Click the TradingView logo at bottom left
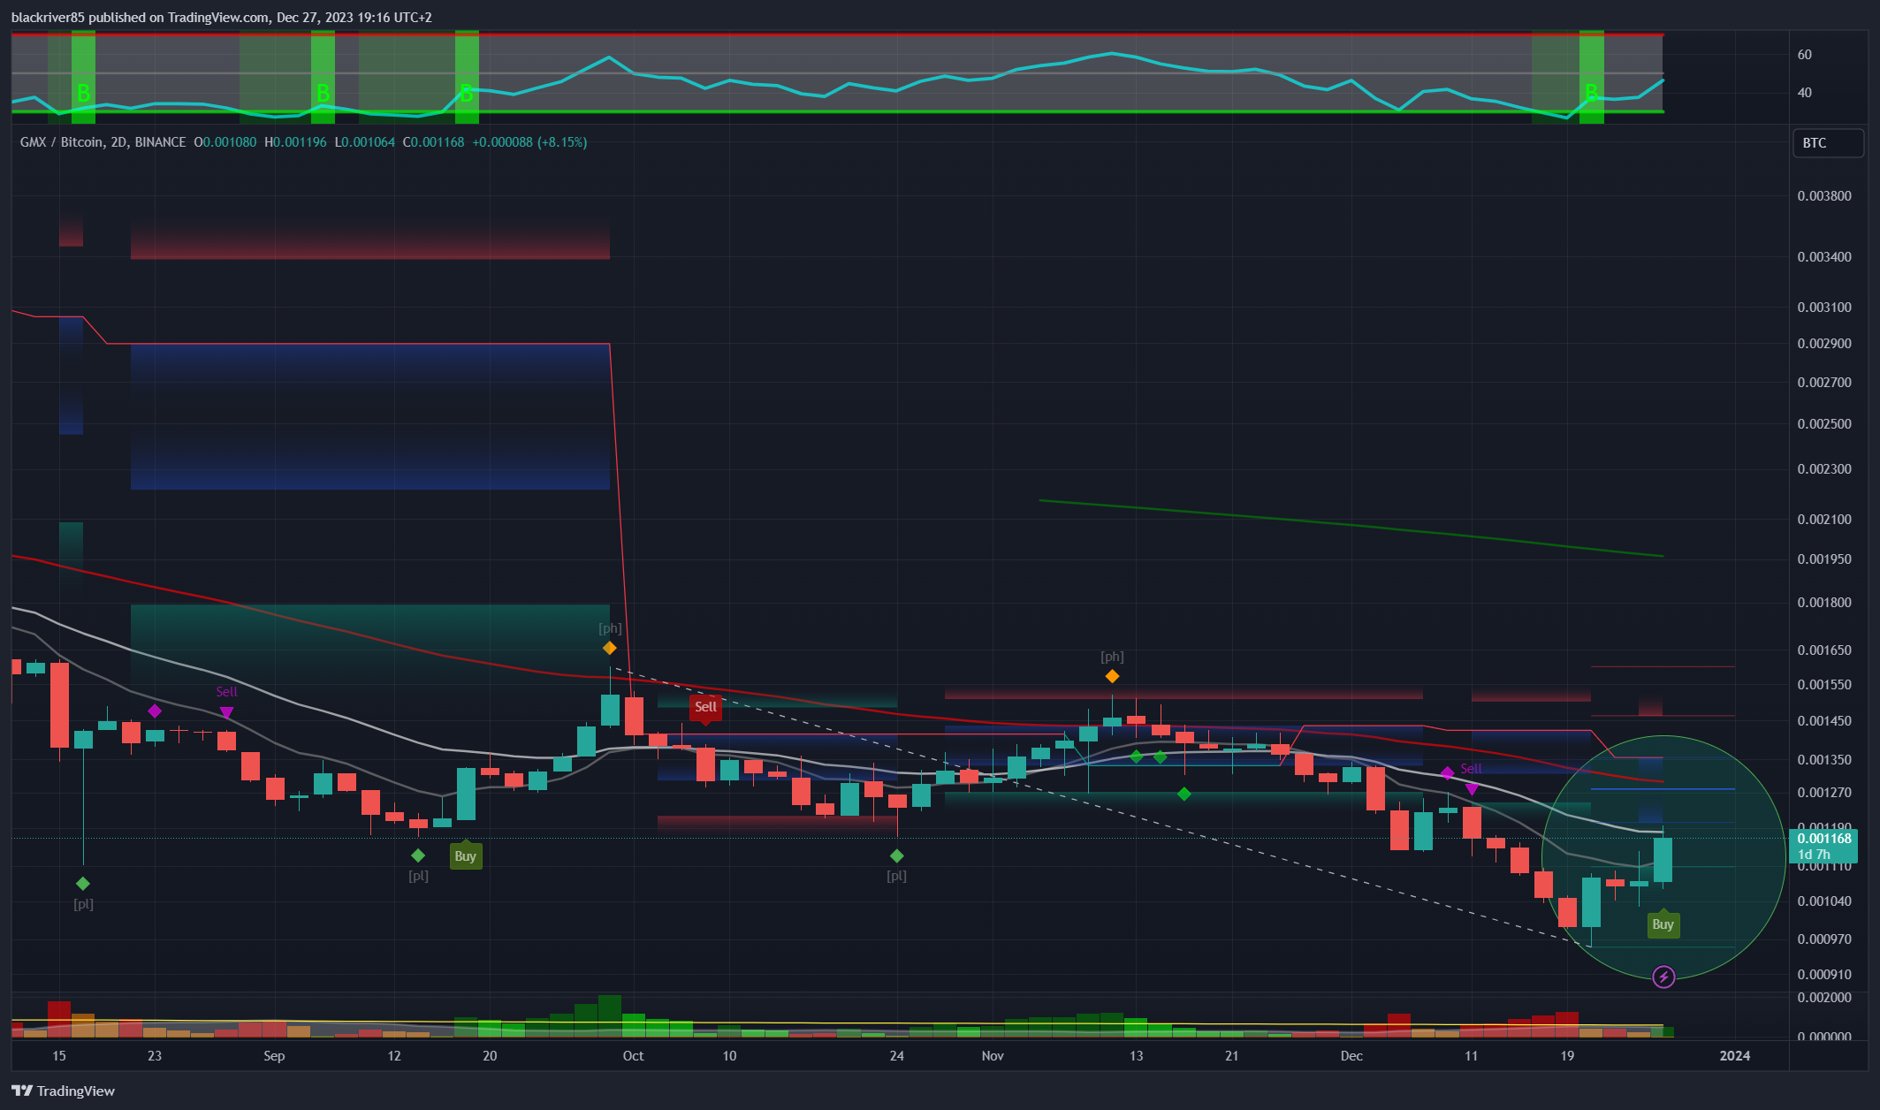This screenshot has width=1880, height=1110. click(x=63, y=1091)
